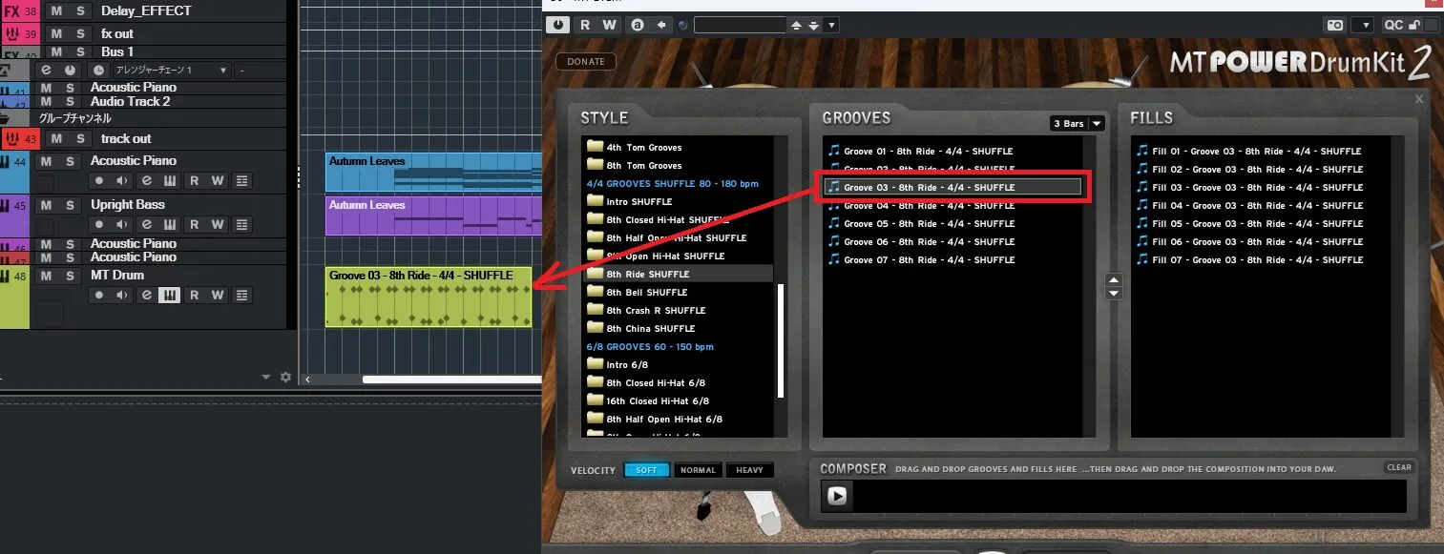
Task: Toggle the plugin power/bypass button
Action: pos(558,25)
